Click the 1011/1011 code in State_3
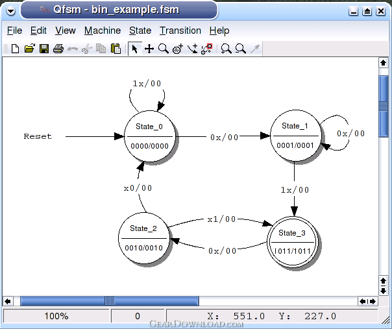The height and width of the screenshot is (329, 392). pyautogui.click(x=292, y=251)
